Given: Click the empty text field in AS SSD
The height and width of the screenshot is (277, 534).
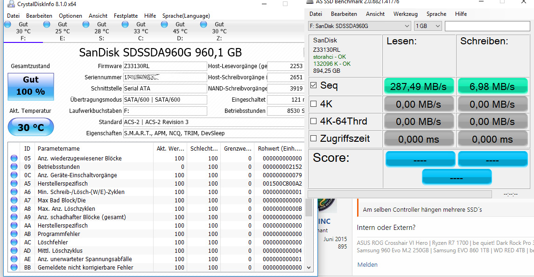Looking at the screenshot, I should point(487,26).
